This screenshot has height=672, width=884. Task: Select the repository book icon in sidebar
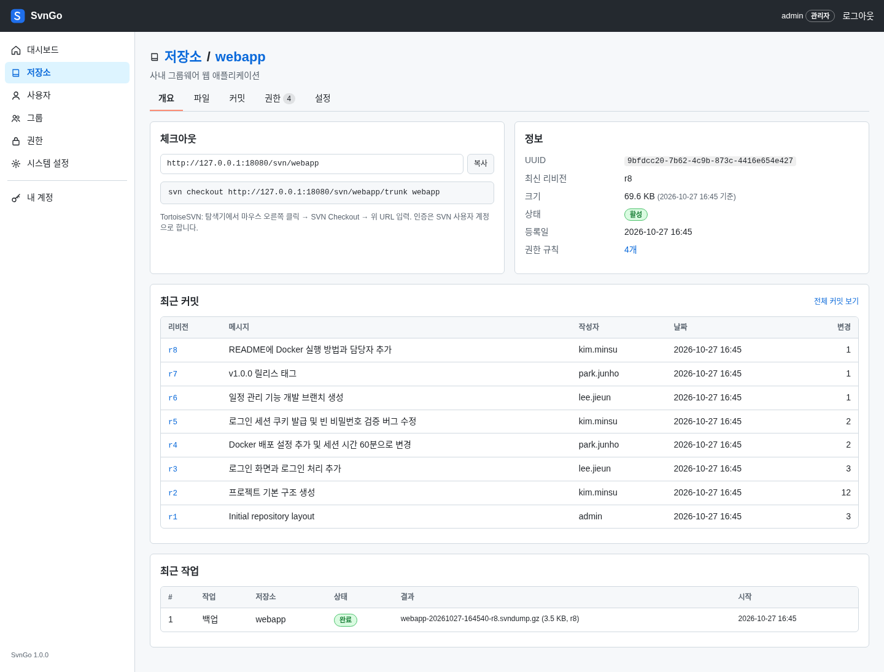pos(16,73)
